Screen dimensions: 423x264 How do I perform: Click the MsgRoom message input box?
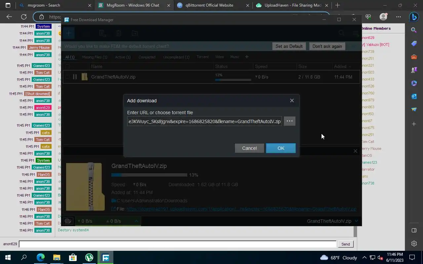tap(177, 244)
